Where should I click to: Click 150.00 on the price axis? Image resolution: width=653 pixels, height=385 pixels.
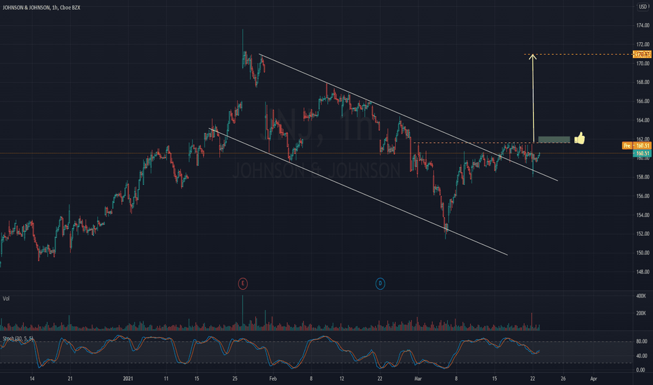642,253
